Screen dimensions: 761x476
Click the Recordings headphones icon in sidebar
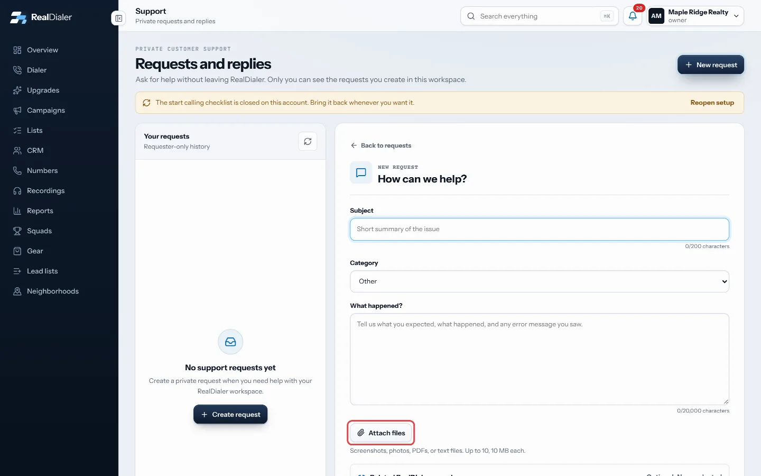pyautogui.click(x=17, y=191)
